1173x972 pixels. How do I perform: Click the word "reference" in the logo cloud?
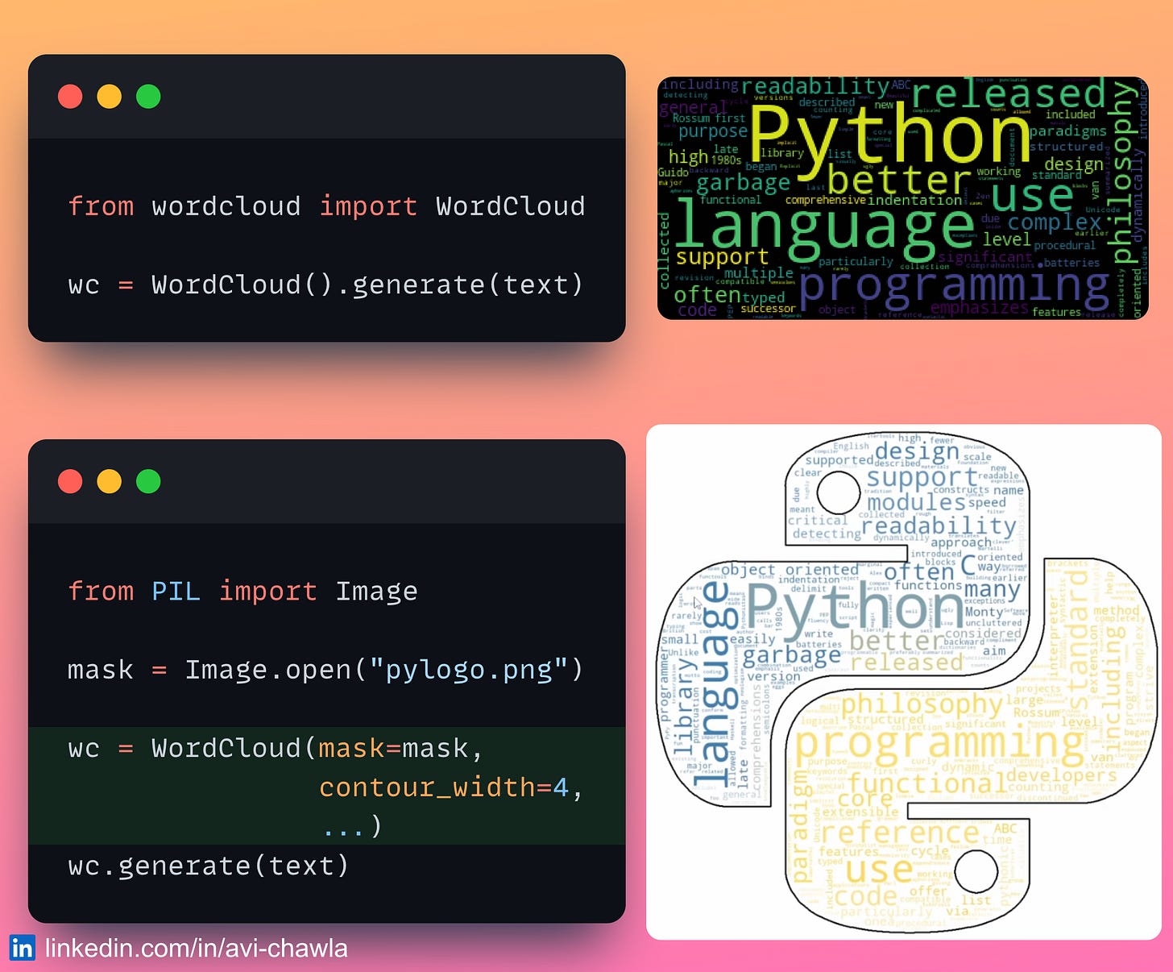click(899, 831)
